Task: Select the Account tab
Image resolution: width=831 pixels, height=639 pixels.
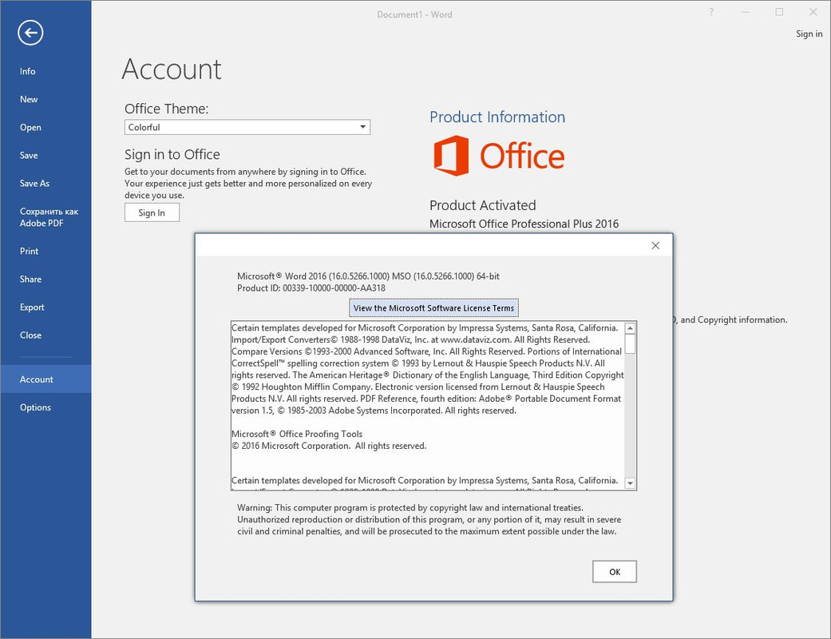Action: pos(46,379)
